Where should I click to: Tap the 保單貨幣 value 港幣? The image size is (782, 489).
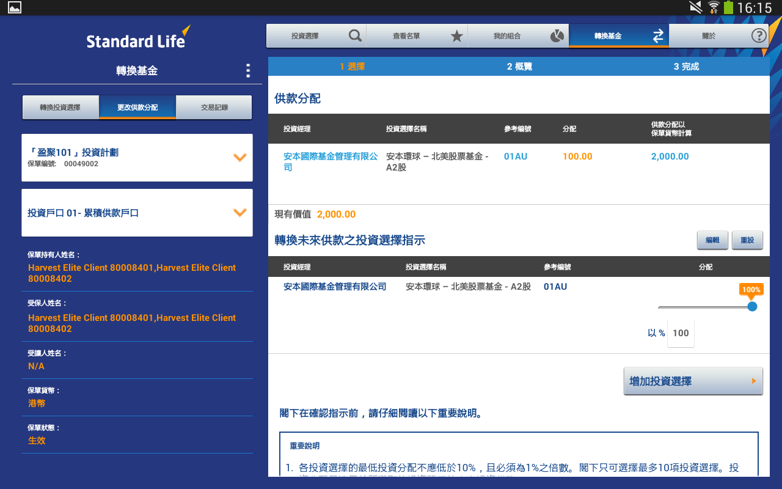click(37, 403)
